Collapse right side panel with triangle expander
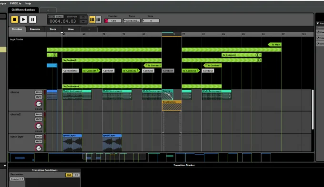 [x=318, y=23]
